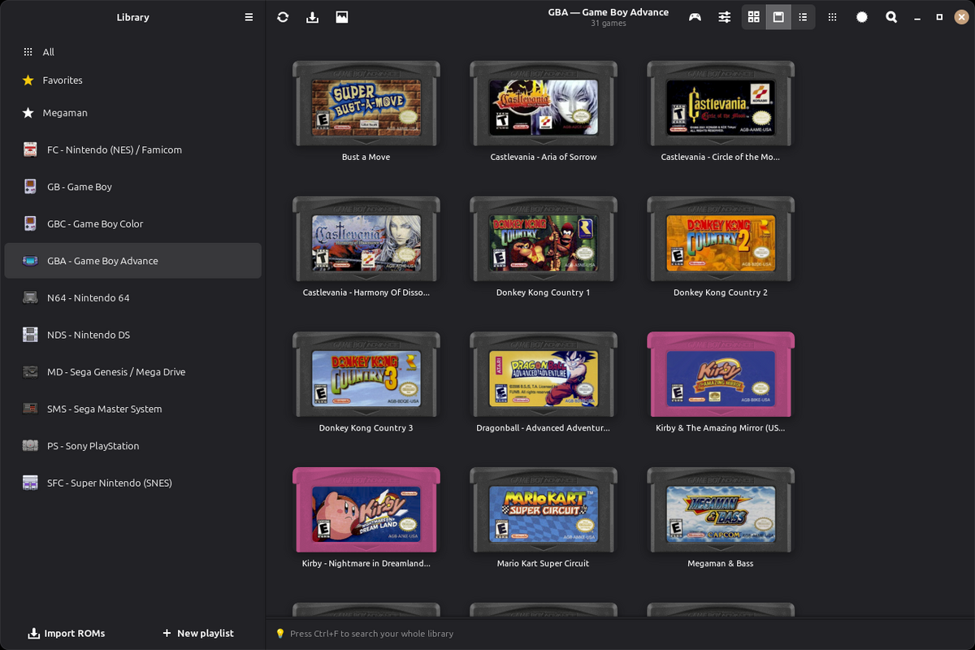Select All in the library sidebar

click(x=133, y=52)
